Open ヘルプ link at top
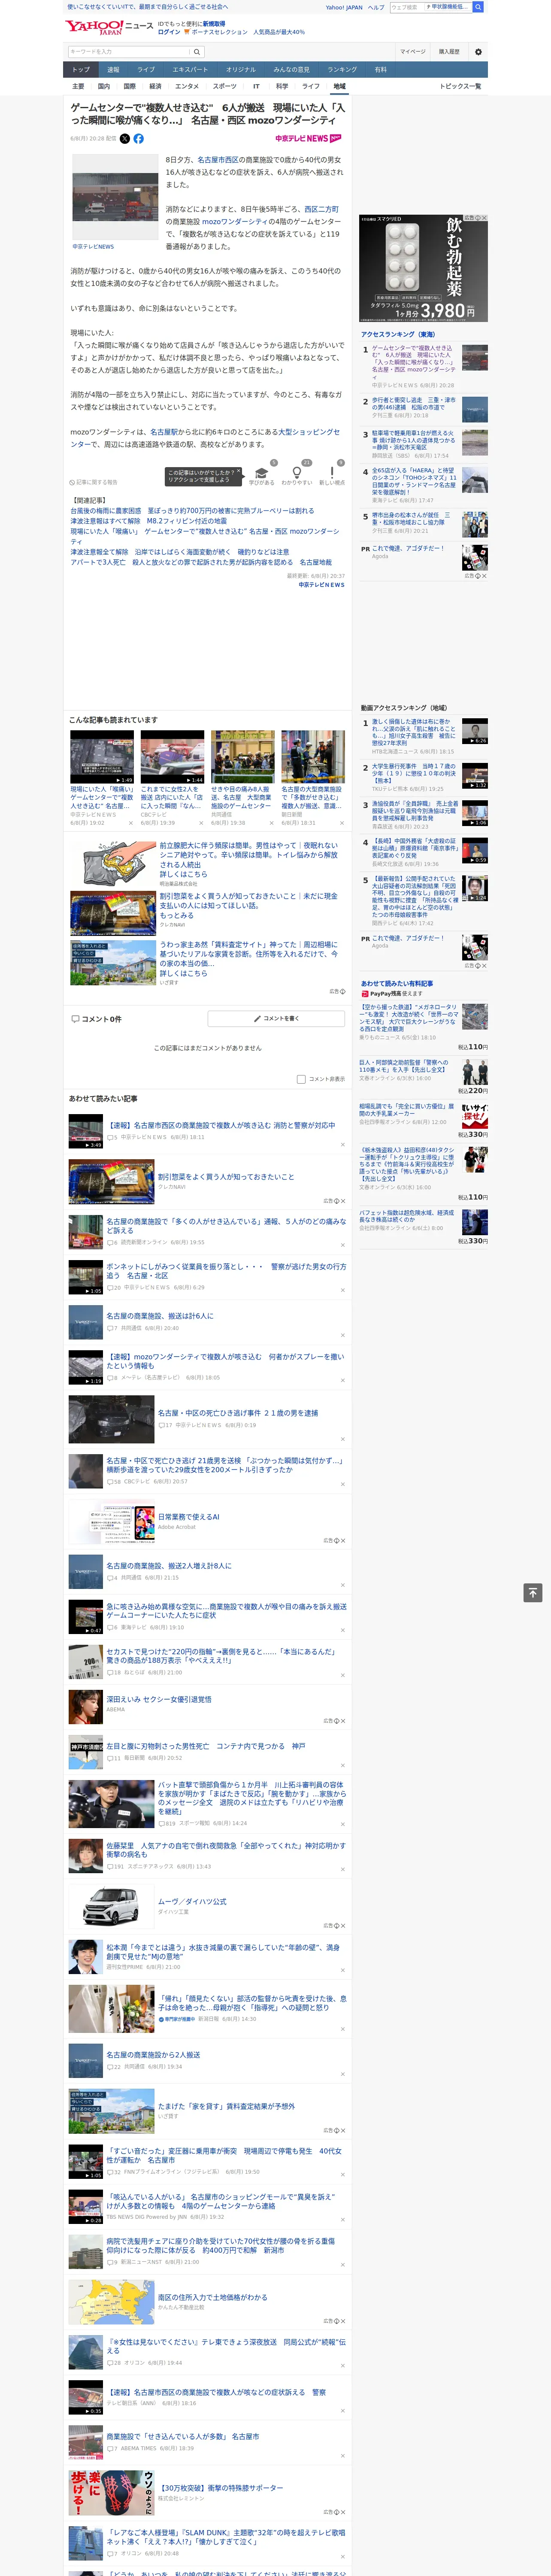 point(375,7)
